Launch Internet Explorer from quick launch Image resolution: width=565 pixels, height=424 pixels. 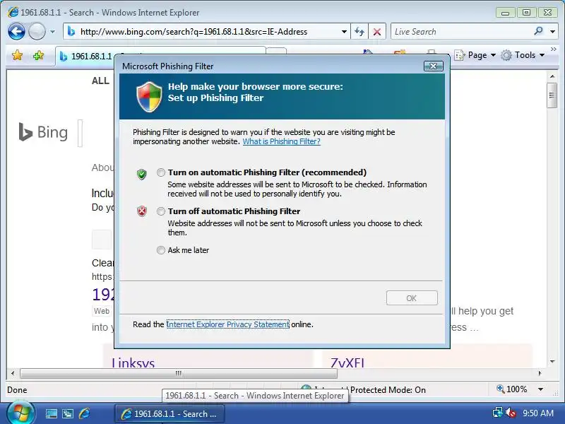[x=84, y=413]
